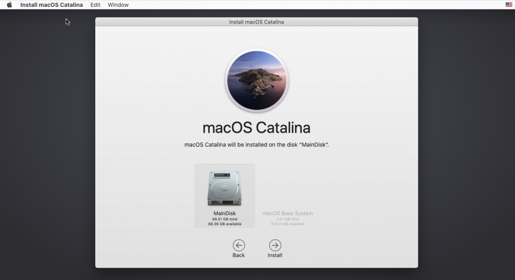The image size is (515, 280).
Task: Select the greyed-out macOS Base System disk
Action: coord(288,213)
